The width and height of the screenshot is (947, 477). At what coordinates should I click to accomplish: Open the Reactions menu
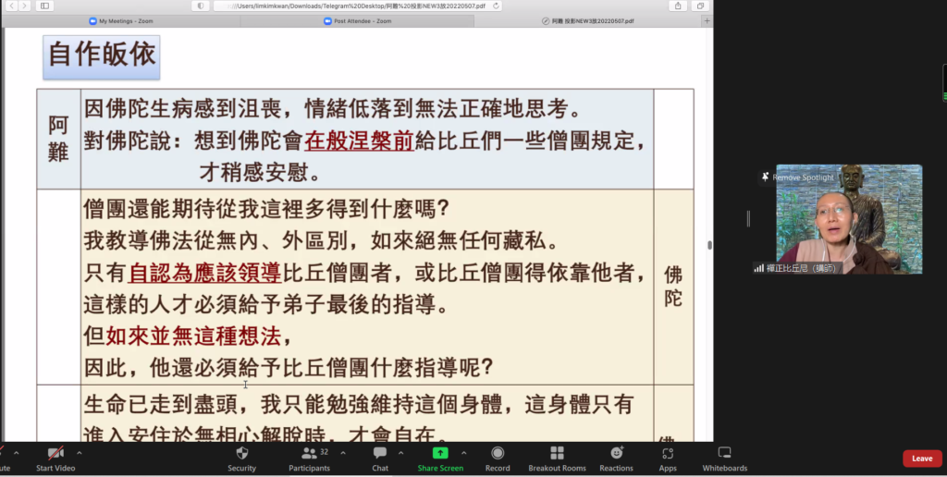point(616,458)
